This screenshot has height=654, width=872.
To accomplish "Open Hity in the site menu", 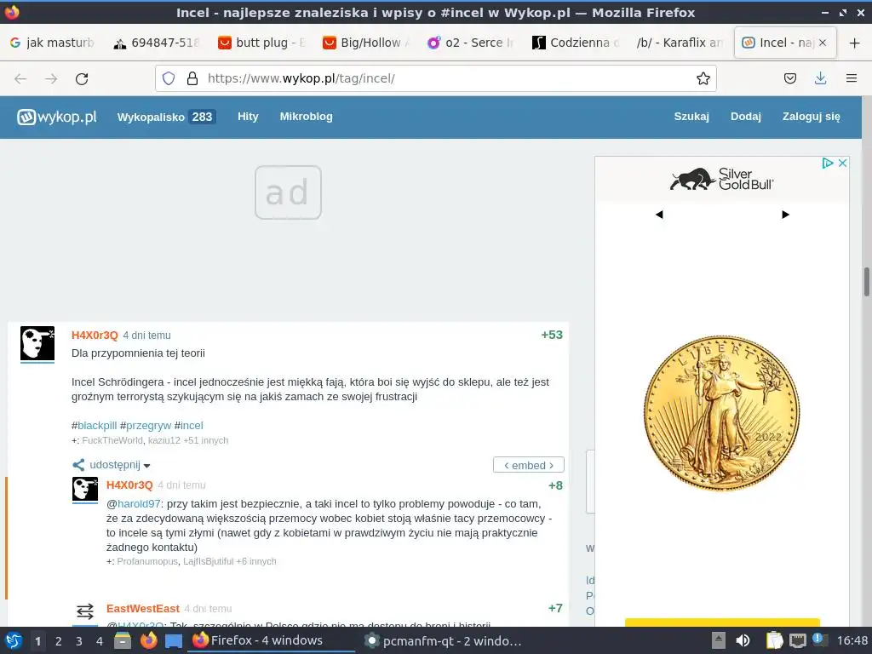I will (248, 116).
